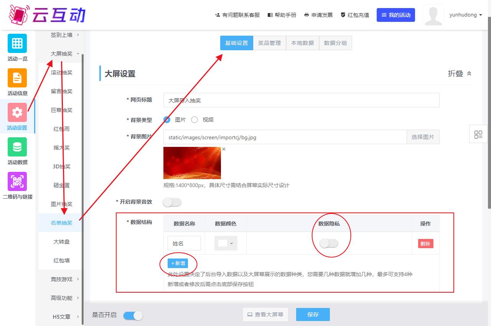
Task: Switch to the 奖品管理 tab
Action: click(x=269, y=43)
